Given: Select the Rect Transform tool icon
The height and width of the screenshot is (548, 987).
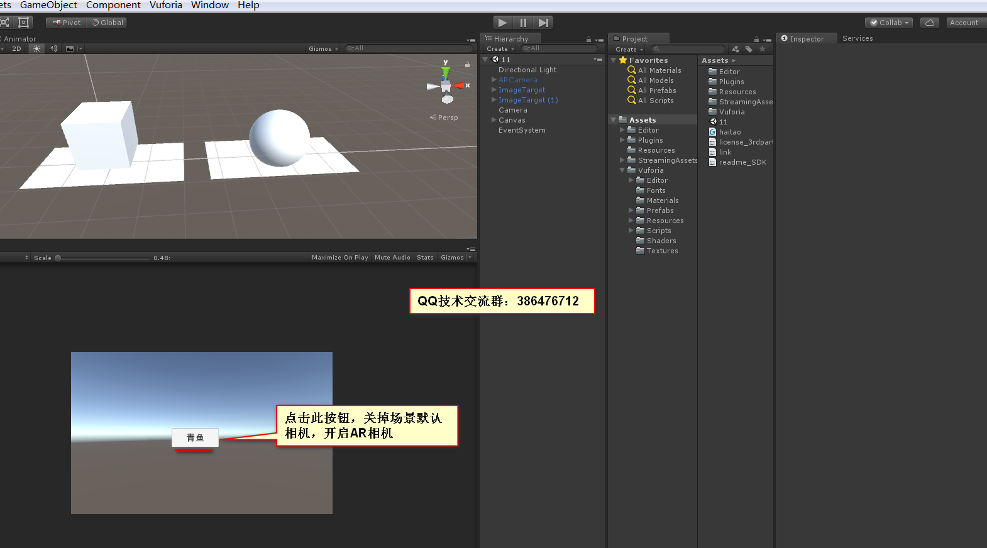Looking at the screenshot, I should point(24,23).
